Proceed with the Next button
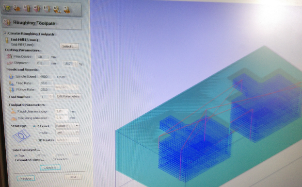Viewport: 302px width, 187px height. coord(73,177)
